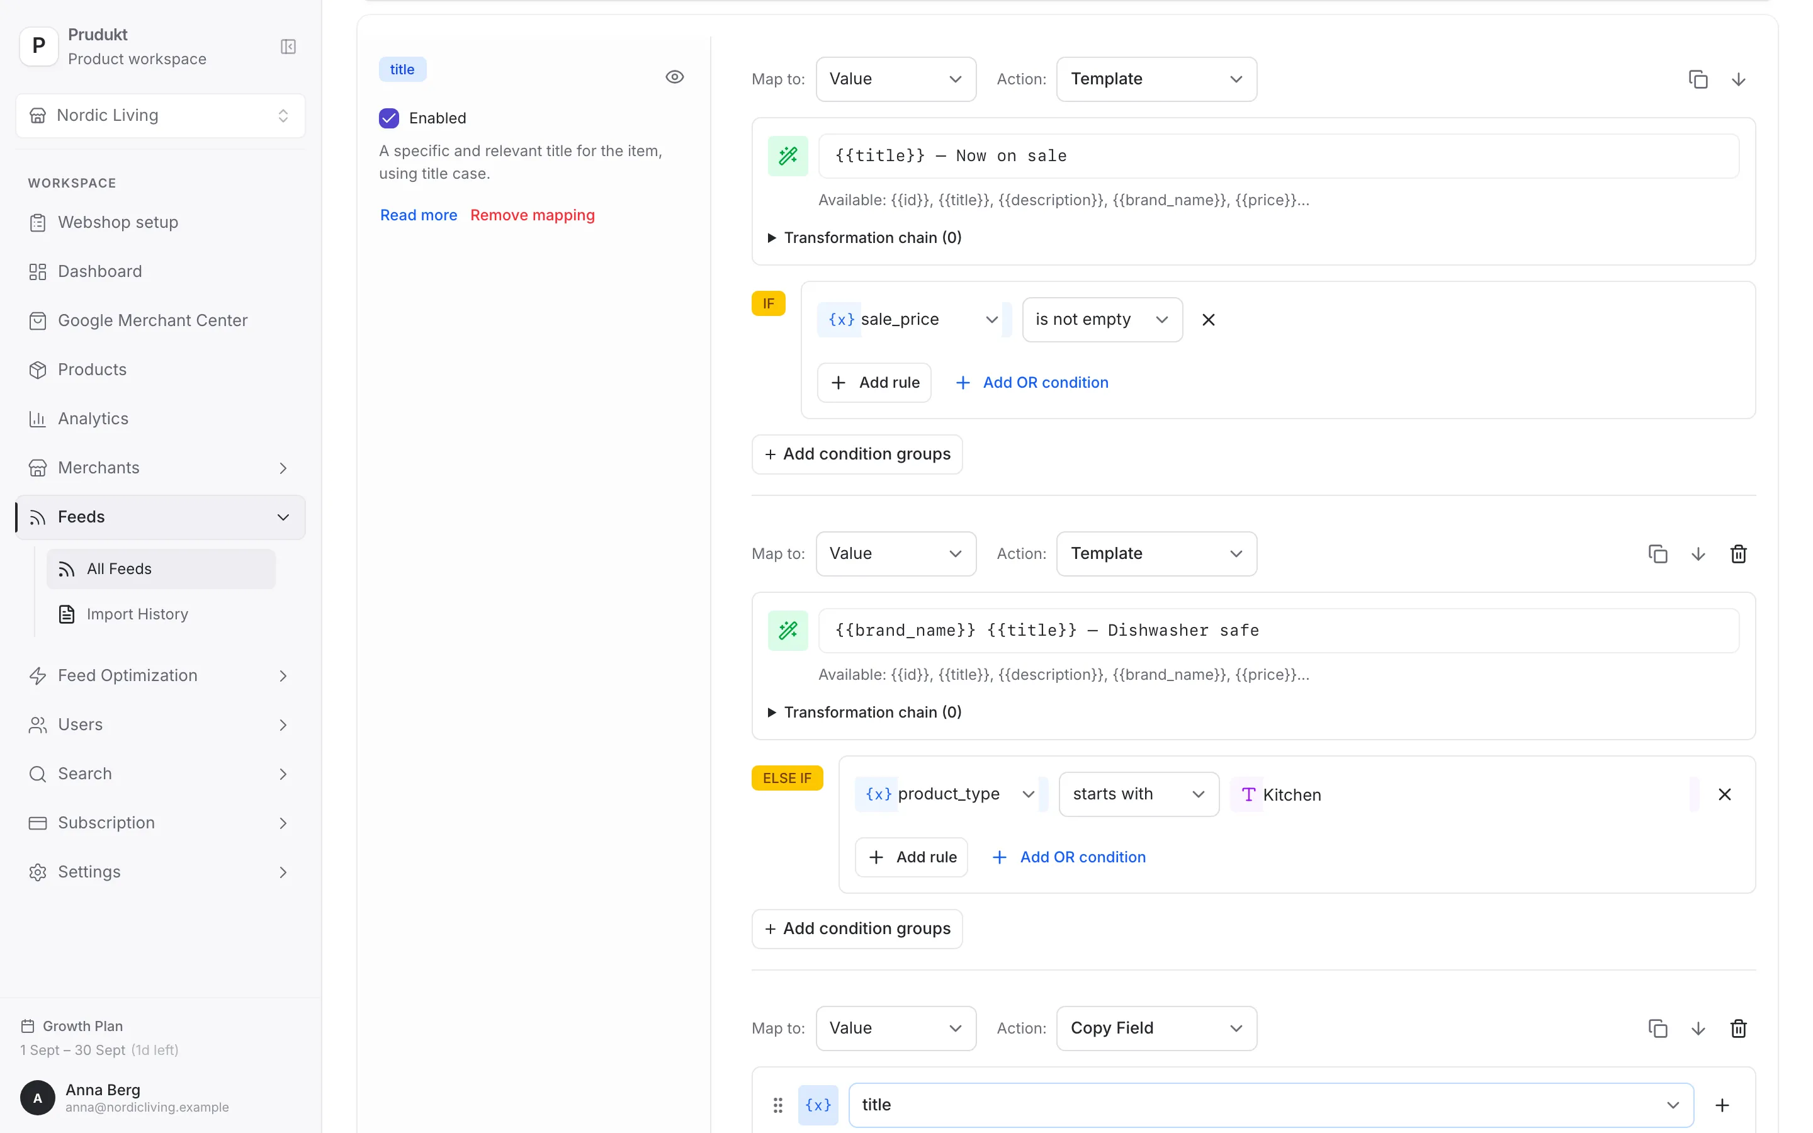Image resolution: width=1813 pixels, height=1133 pixels.
Task: Duplicate the Dishwasher safe rule
Action: coord(1657,554)
